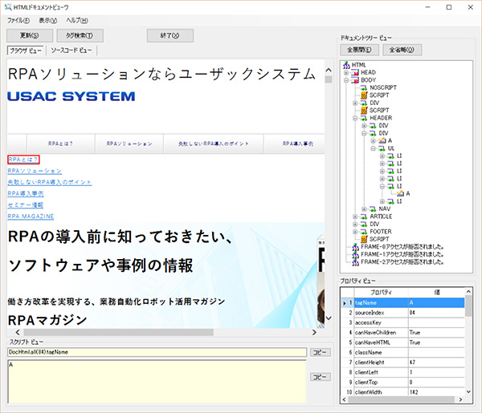
Task: Click the HTMLドキュメントビューワ title bar app icon
Action: click(8, 6)
